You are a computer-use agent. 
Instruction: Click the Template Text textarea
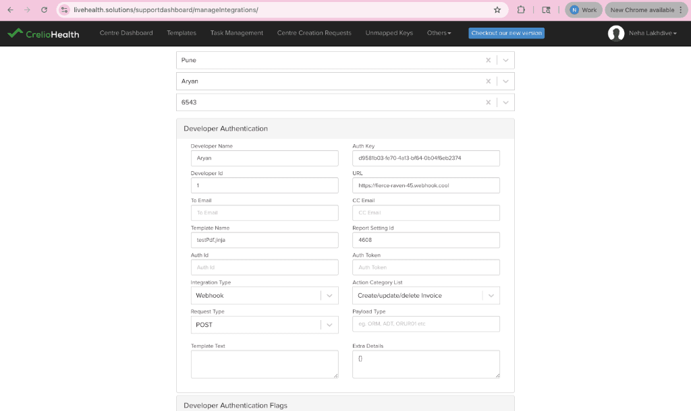pos(265,365)
